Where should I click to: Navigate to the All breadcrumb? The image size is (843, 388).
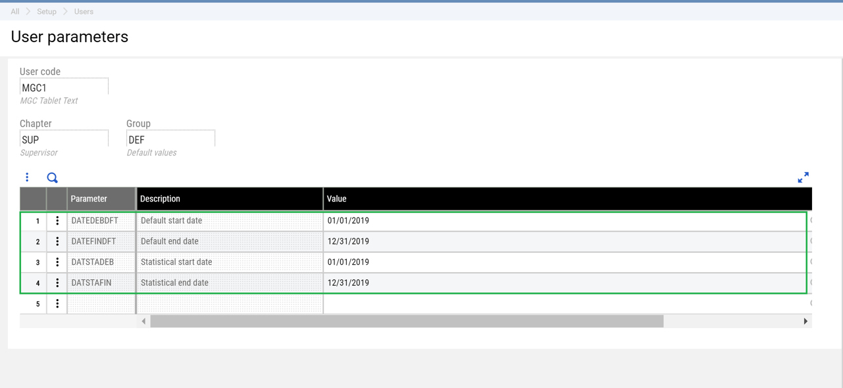point(14,11)
